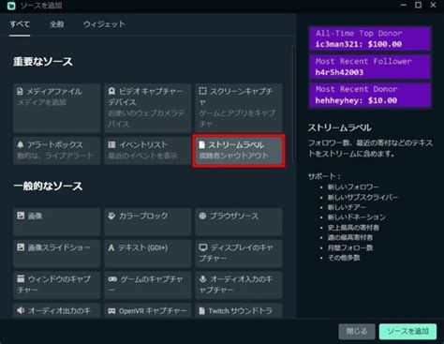This screenshot has height=344, width=444.
Task: Click the 一般的なソース heading
Action: pos(48,187)
